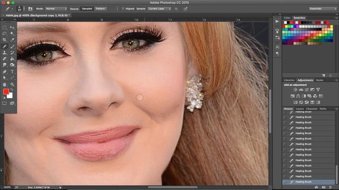The width and height of the screenshot is (339, 190).
Task: Select the Clone Stamp tool
Action: [5, 53]
